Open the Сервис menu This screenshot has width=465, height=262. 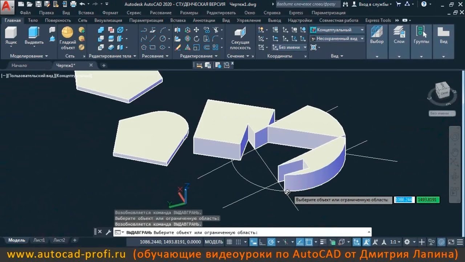point(134,13)
